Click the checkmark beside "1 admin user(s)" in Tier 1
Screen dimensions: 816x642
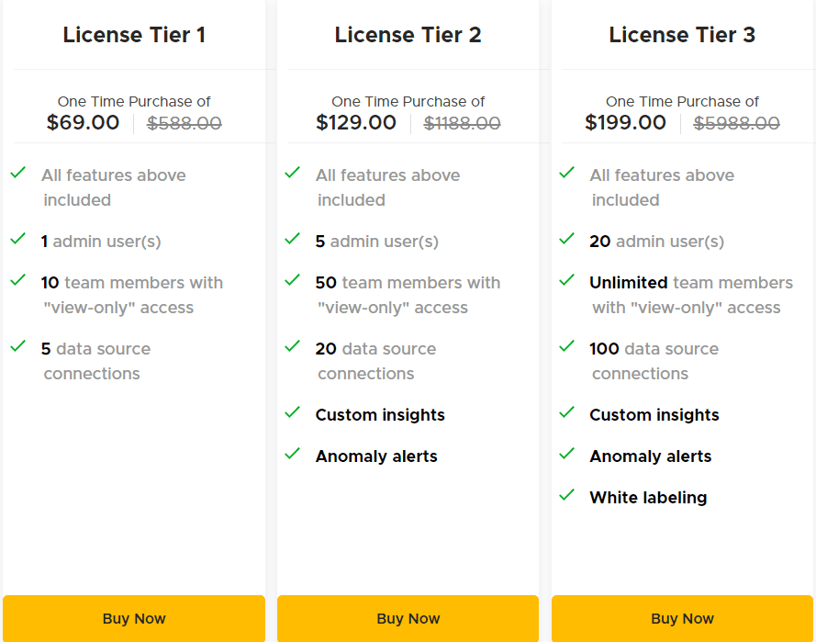(x=17, y=240)
